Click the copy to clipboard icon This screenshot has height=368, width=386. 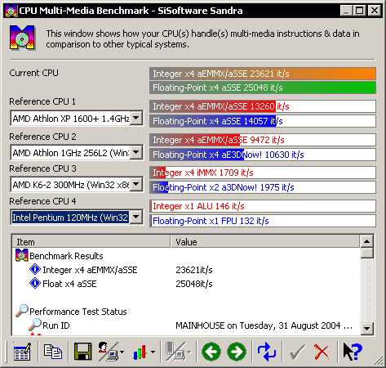pyautogui.click(x=53, y=352)
